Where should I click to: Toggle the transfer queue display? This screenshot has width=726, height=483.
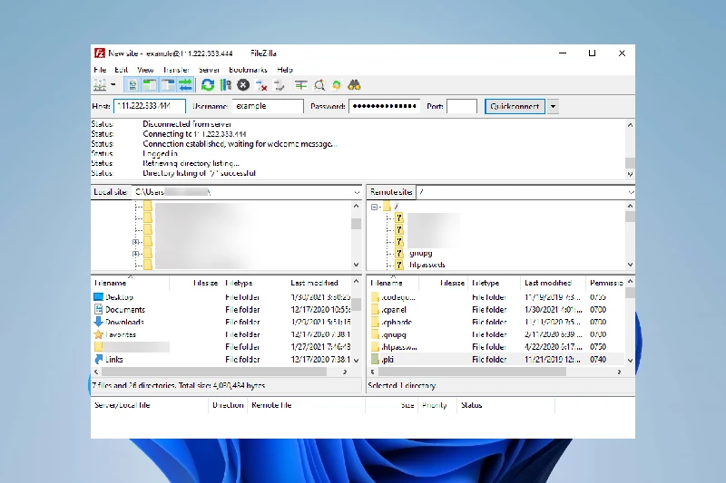point(186,85)
